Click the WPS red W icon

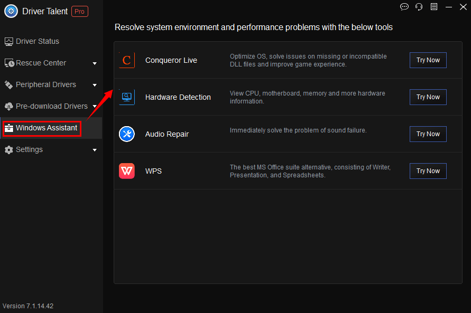[127, 171]
